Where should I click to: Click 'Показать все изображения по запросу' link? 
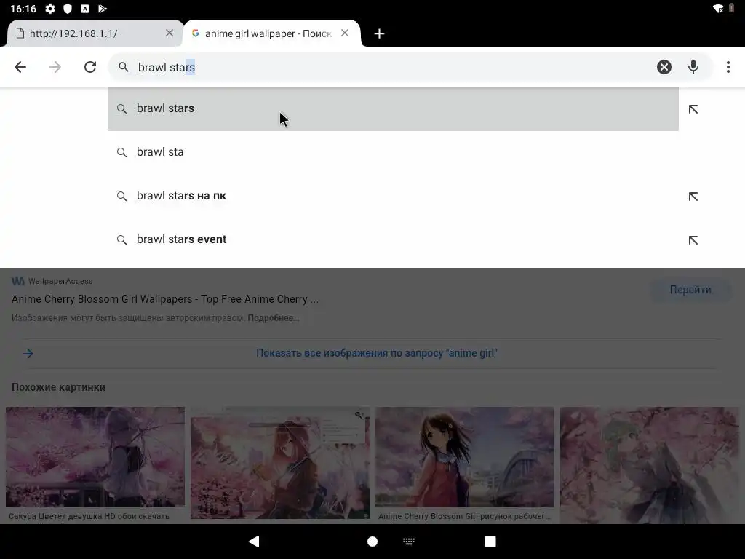tap(376, 353)
